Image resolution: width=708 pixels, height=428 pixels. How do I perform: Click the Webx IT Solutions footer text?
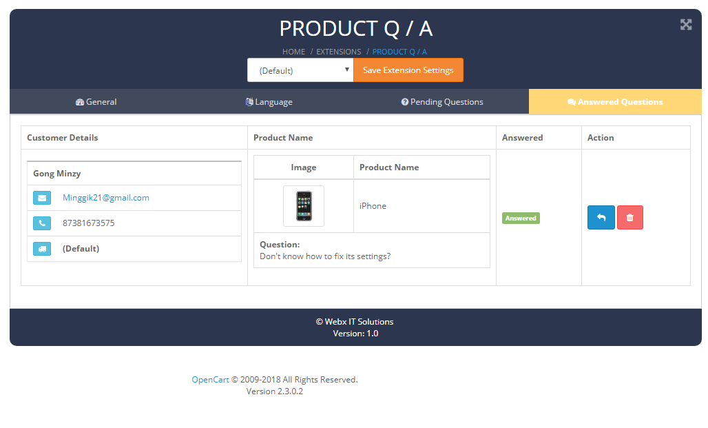click(355, 322)
